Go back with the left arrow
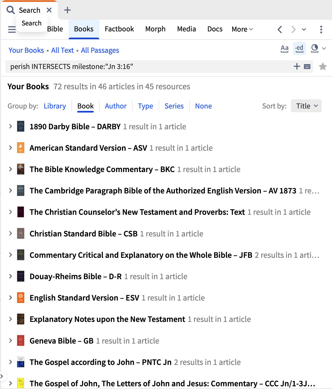 [280, 29]
